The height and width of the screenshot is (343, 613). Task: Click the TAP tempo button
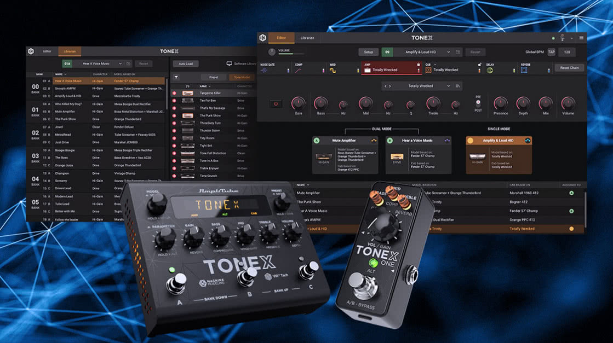pos(551,52)
